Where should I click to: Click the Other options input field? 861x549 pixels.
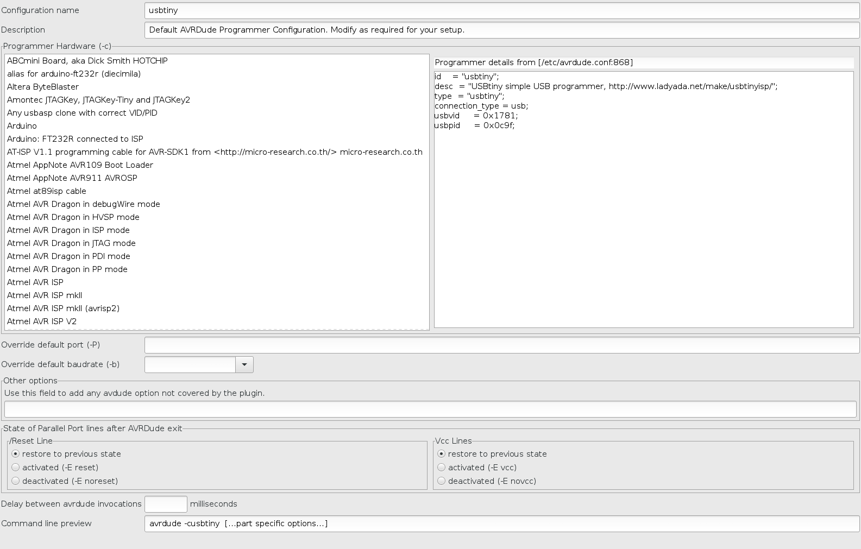430,409
